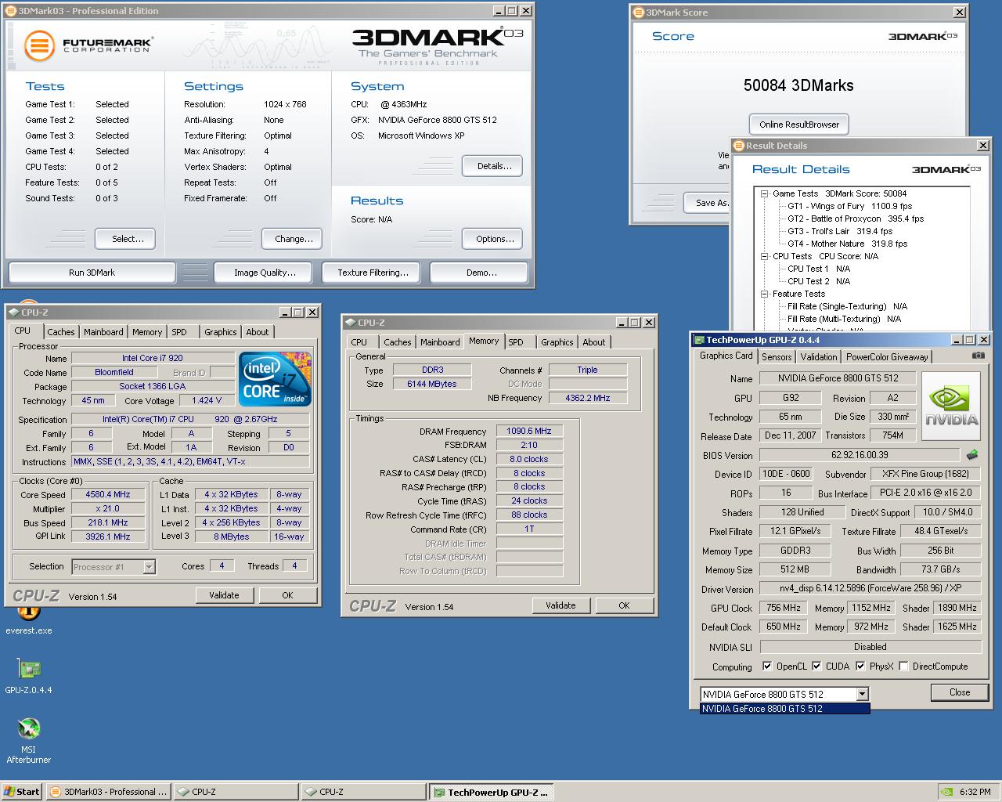Click the Save As button in Score window
The width and height of the screenshot is (1002, 802).
click(x=708, y=203)
